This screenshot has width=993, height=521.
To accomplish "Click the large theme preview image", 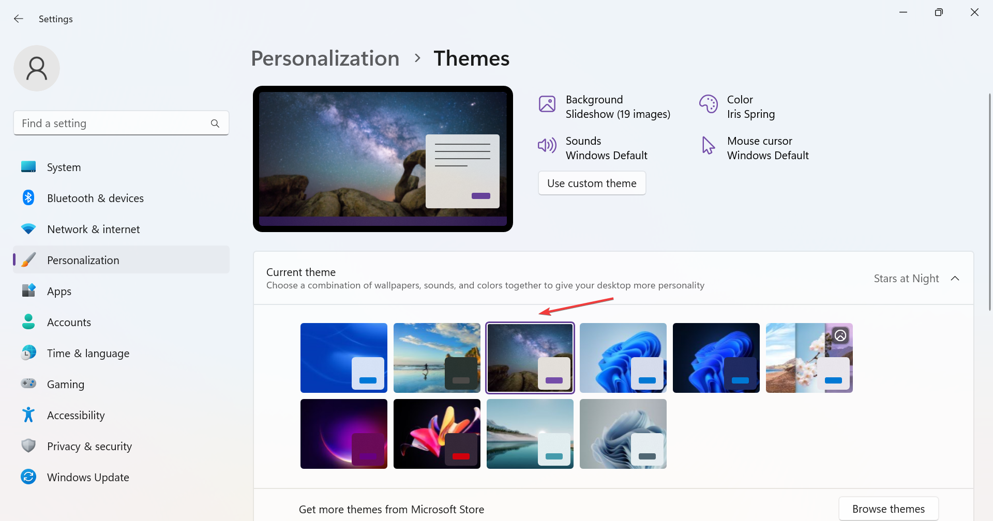I will (x=383, y=159).
